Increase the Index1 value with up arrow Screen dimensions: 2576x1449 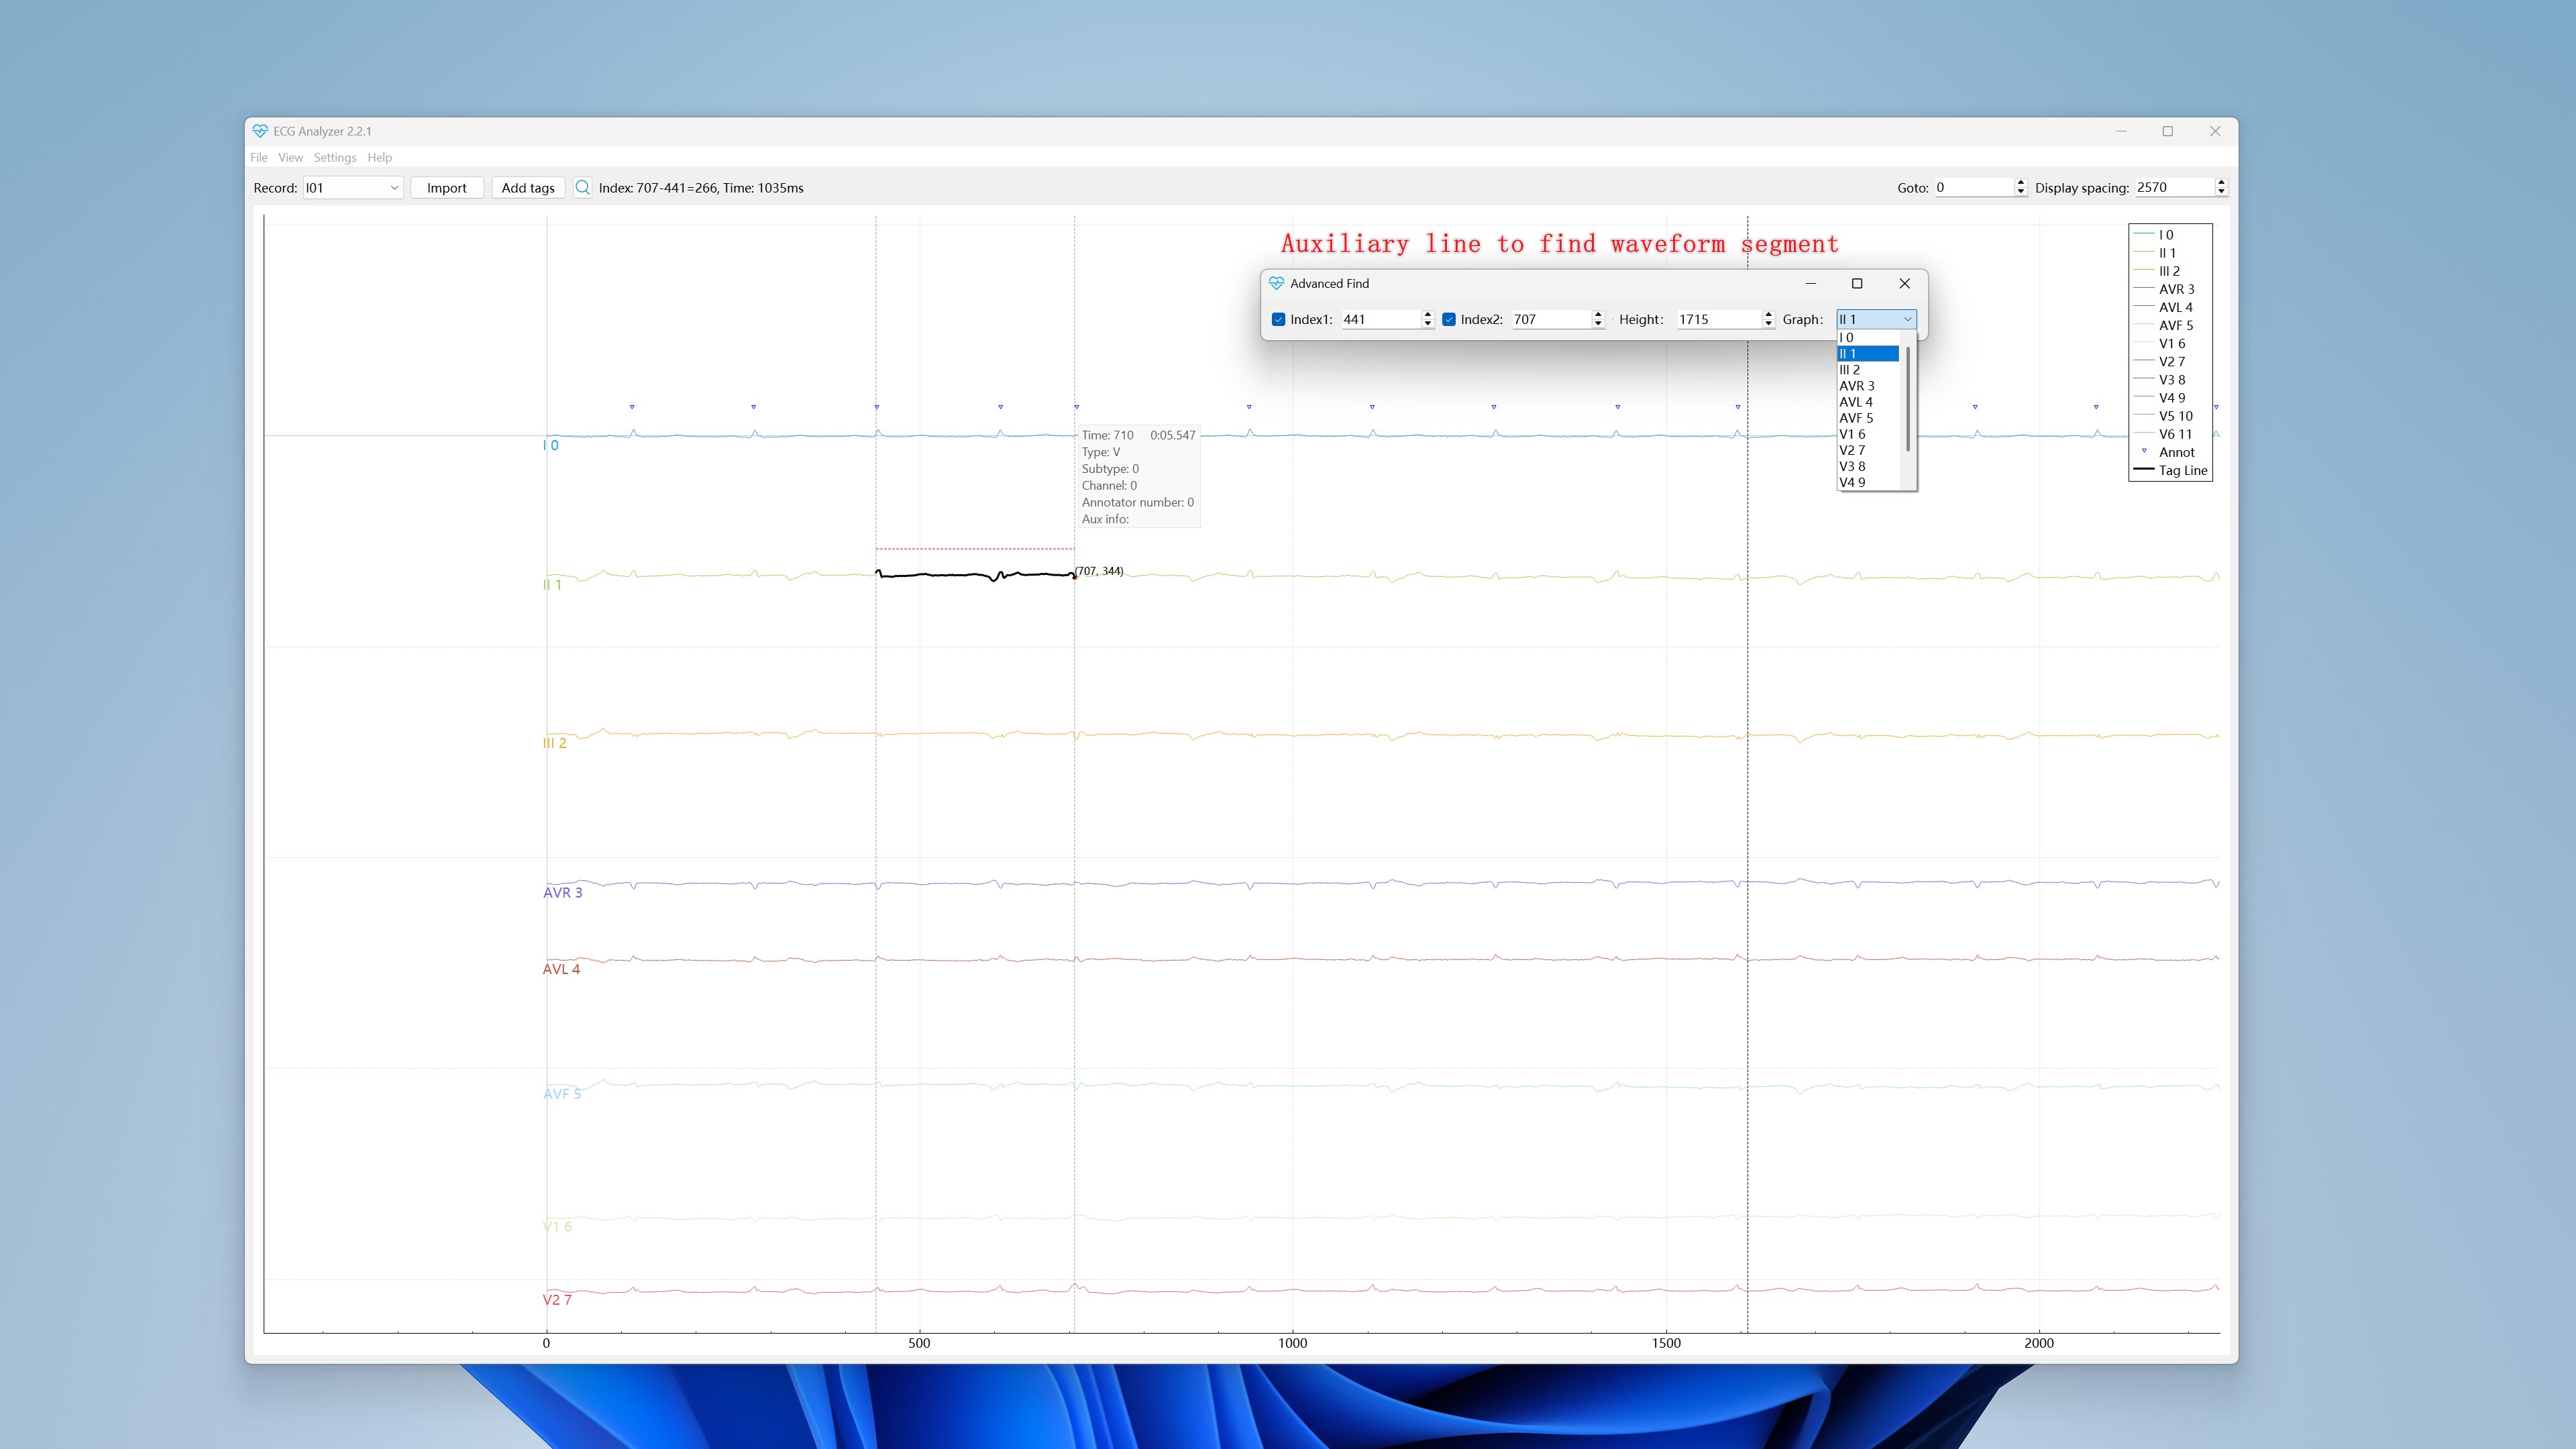[1427, 314]
